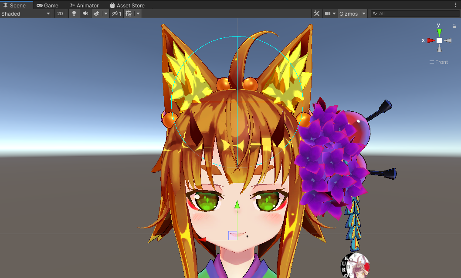Toggle the grid visibility icon
This screenshot has width=461, height=278.
click(129, 13)
